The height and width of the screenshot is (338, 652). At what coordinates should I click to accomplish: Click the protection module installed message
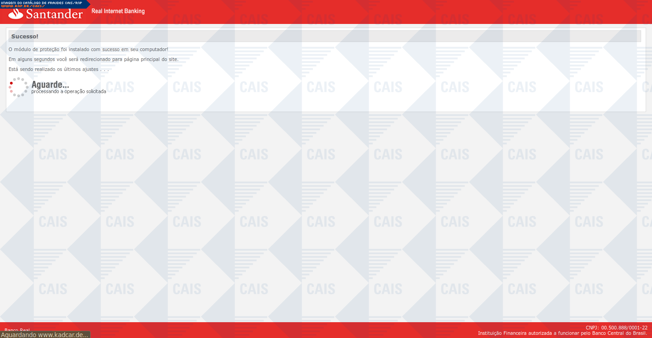88,49
